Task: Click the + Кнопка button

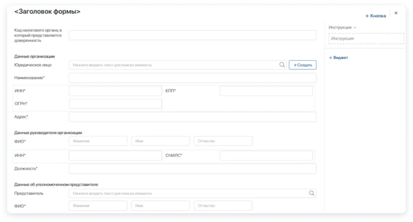Action: coord(375,16)
